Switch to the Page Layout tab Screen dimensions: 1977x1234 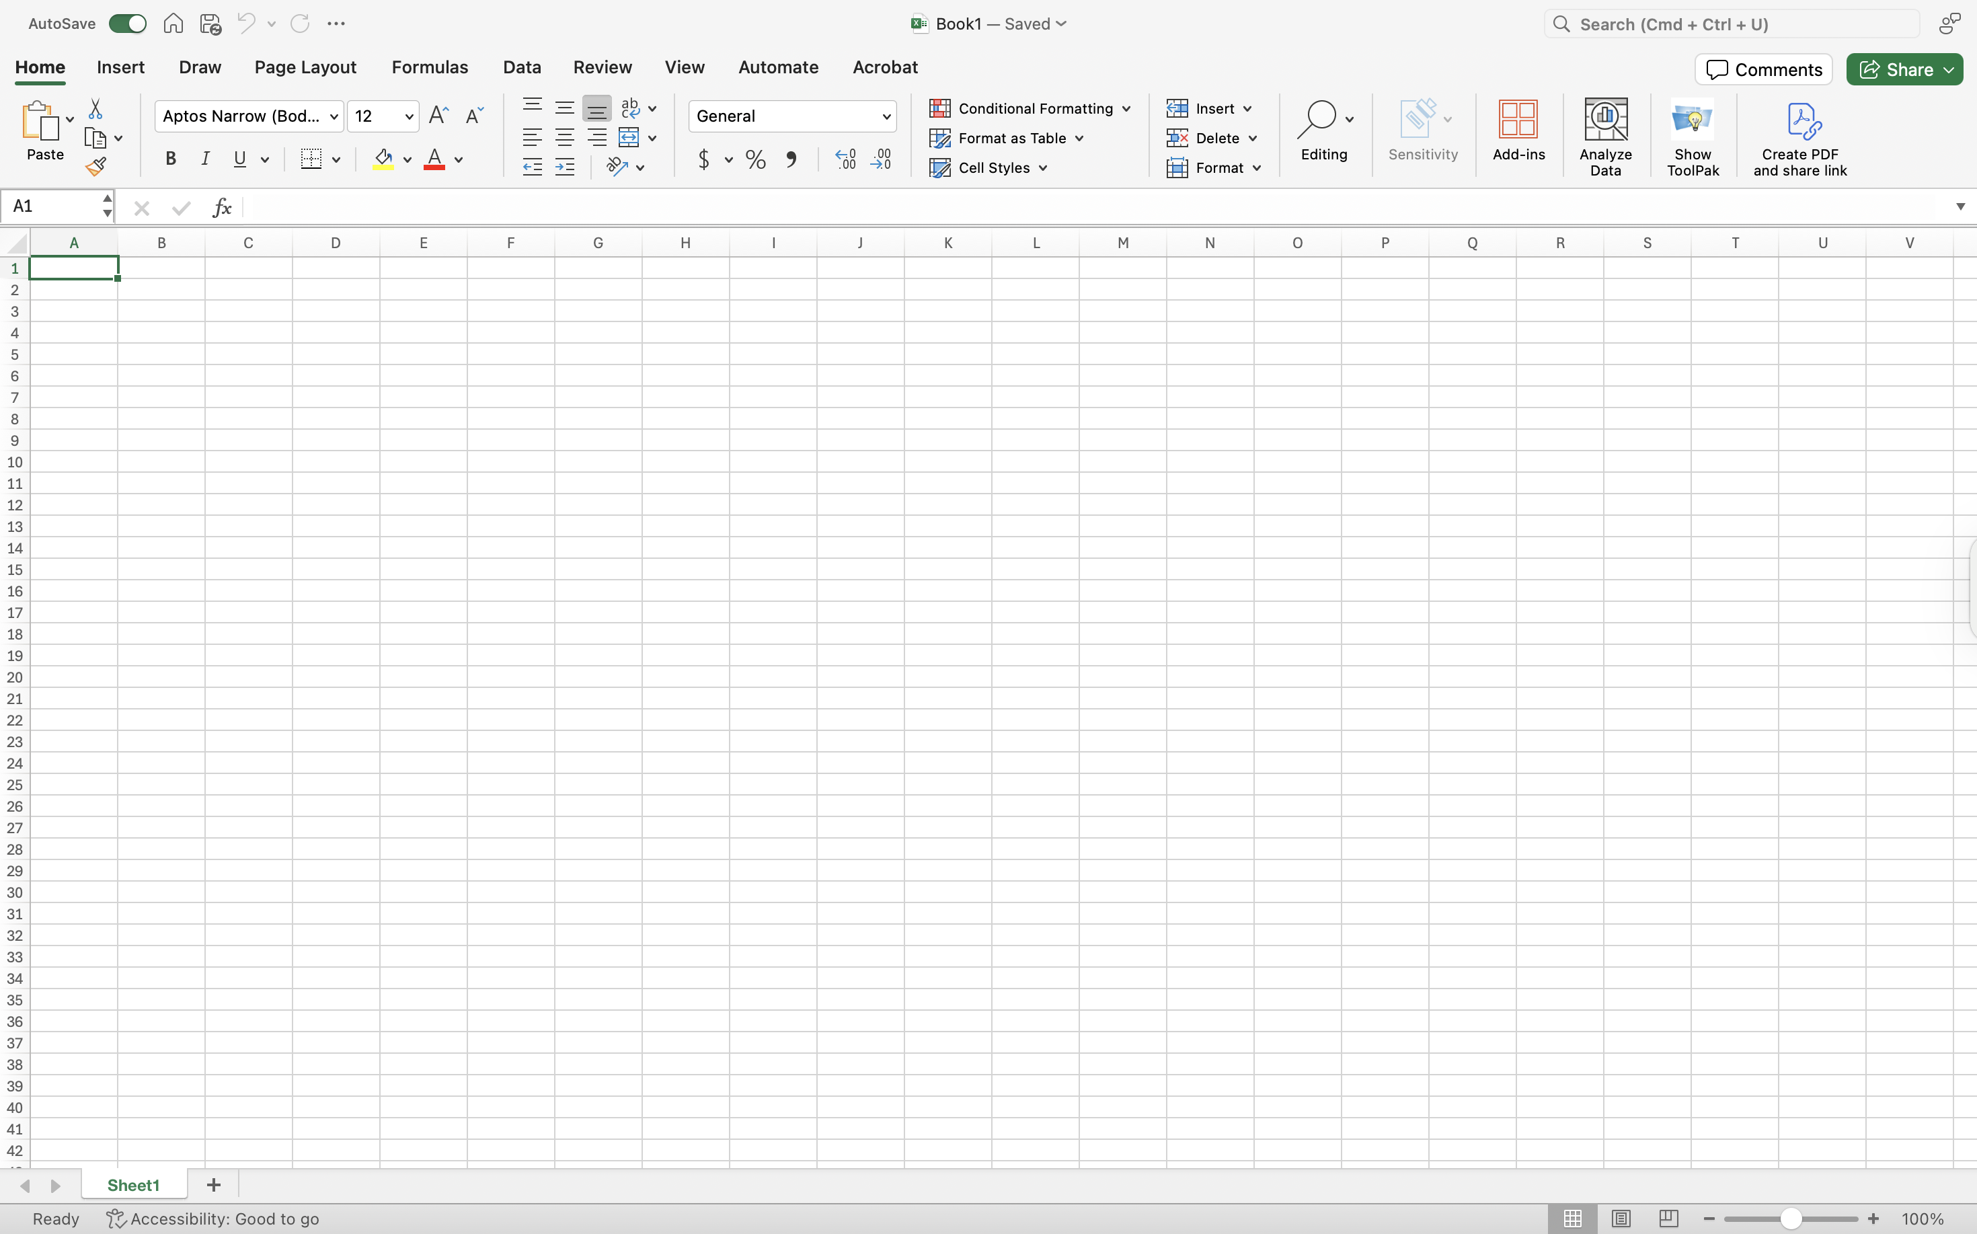tap(305, 67)
